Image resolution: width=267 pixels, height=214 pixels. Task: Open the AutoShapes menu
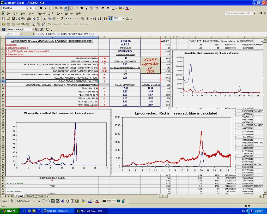23,201
